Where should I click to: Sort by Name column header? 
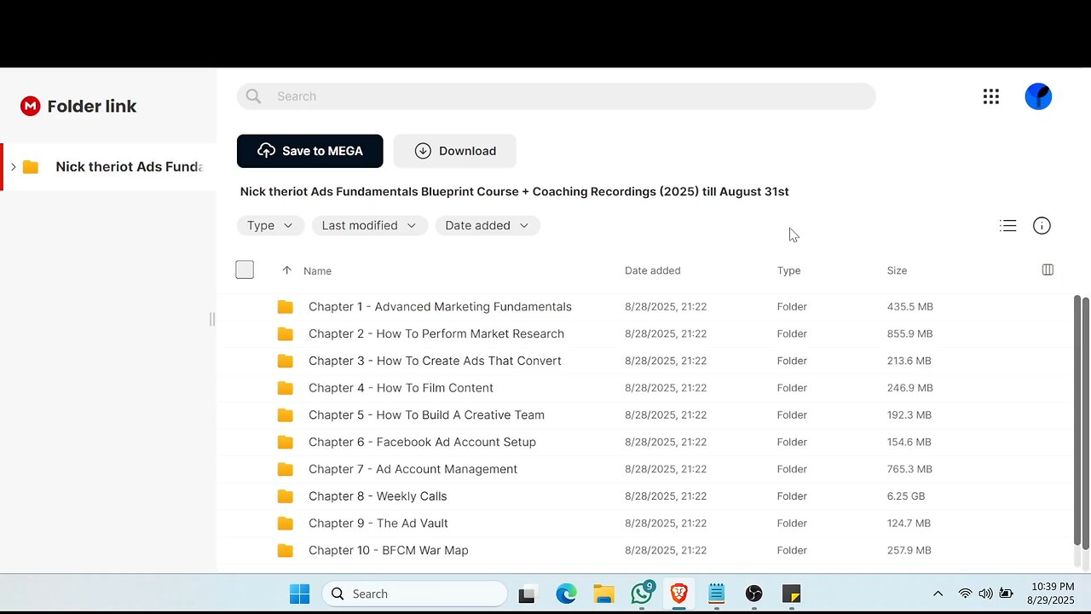click(317, 270)
